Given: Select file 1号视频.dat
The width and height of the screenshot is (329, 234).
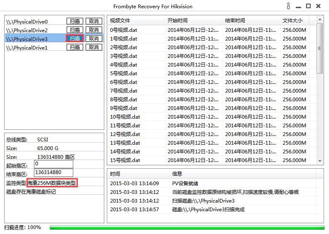Looking at the screenshot, I should [x=124, y=39].
